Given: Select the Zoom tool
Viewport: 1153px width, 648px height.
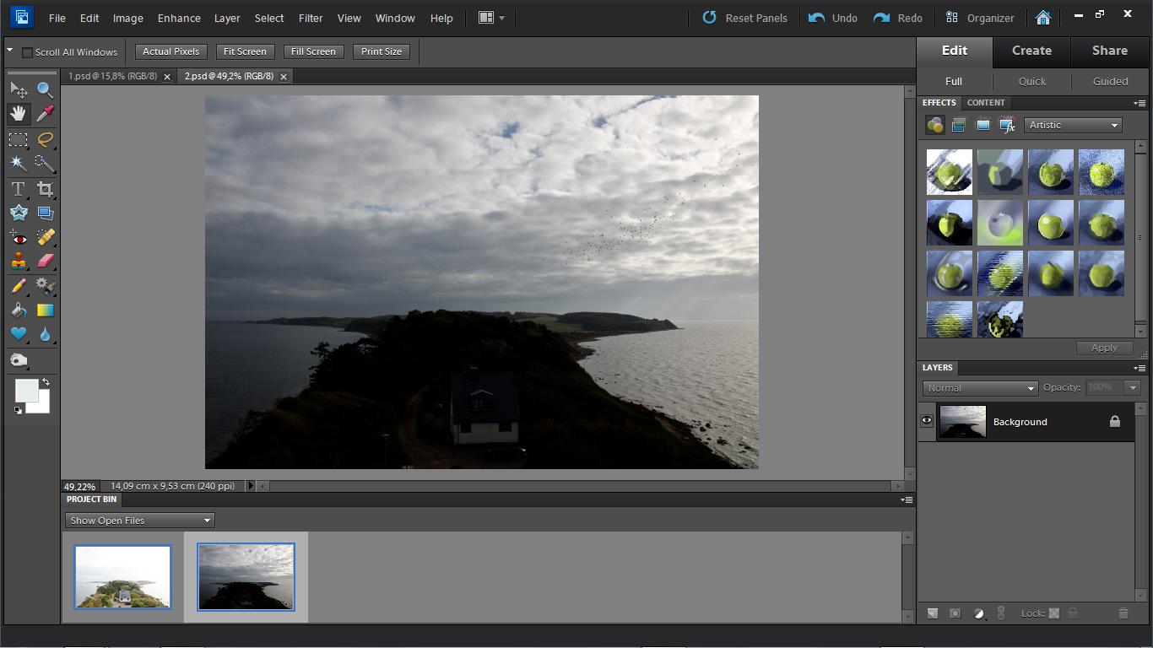Looking at the screenshot, I should 45,89.
